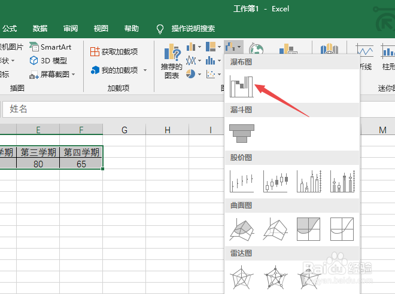Image resolution: width=395 pixels, height=294 pixels.
Task: Select the waterfall chart thumbnail
Action: point(241,86)
